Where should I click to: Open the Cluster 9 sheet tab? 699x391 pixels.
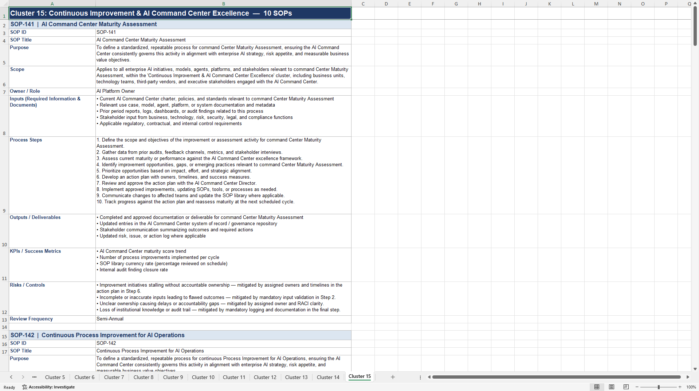(173, 377)
